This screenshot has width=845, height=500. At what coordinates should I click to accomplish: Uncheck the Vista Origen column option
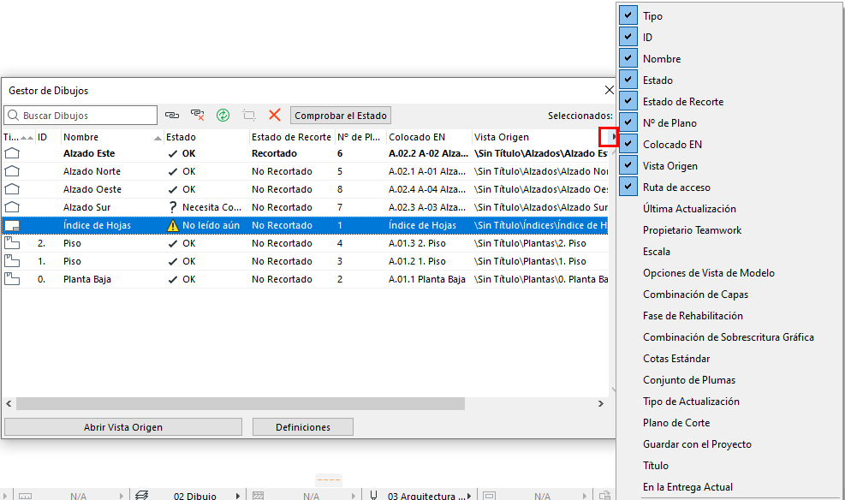pos(628,165)
